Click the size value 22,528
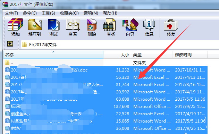Image resolution: width=219 pixels, height=134 pixels. pos(123,114)
